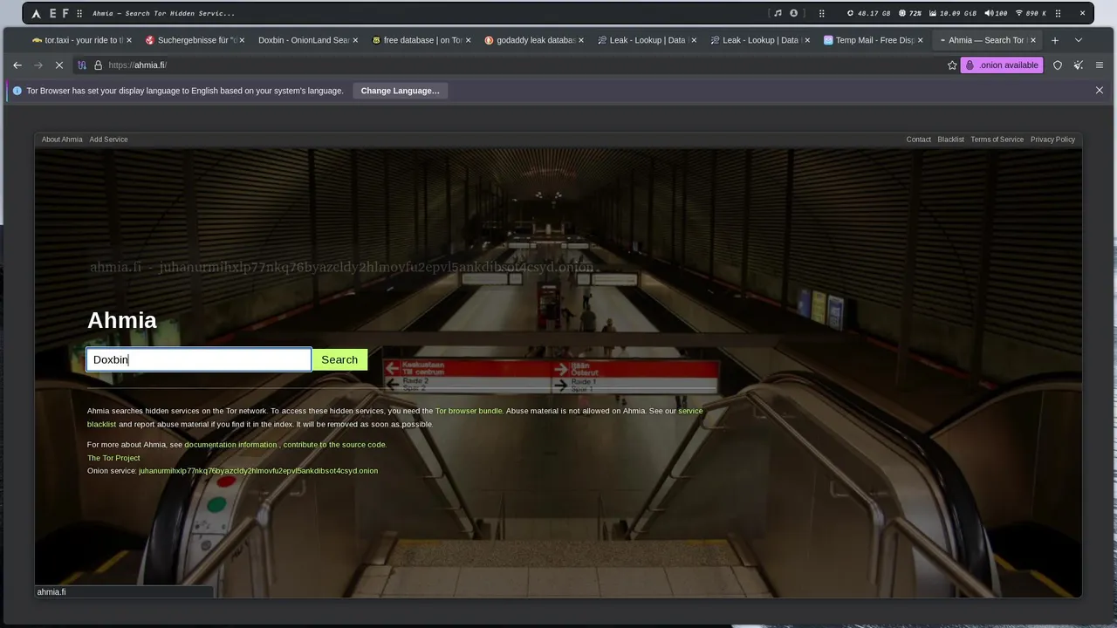This screenshot has width=1117, height=628.
Task: Click the .onion available button
Action: pos(1002,65)
